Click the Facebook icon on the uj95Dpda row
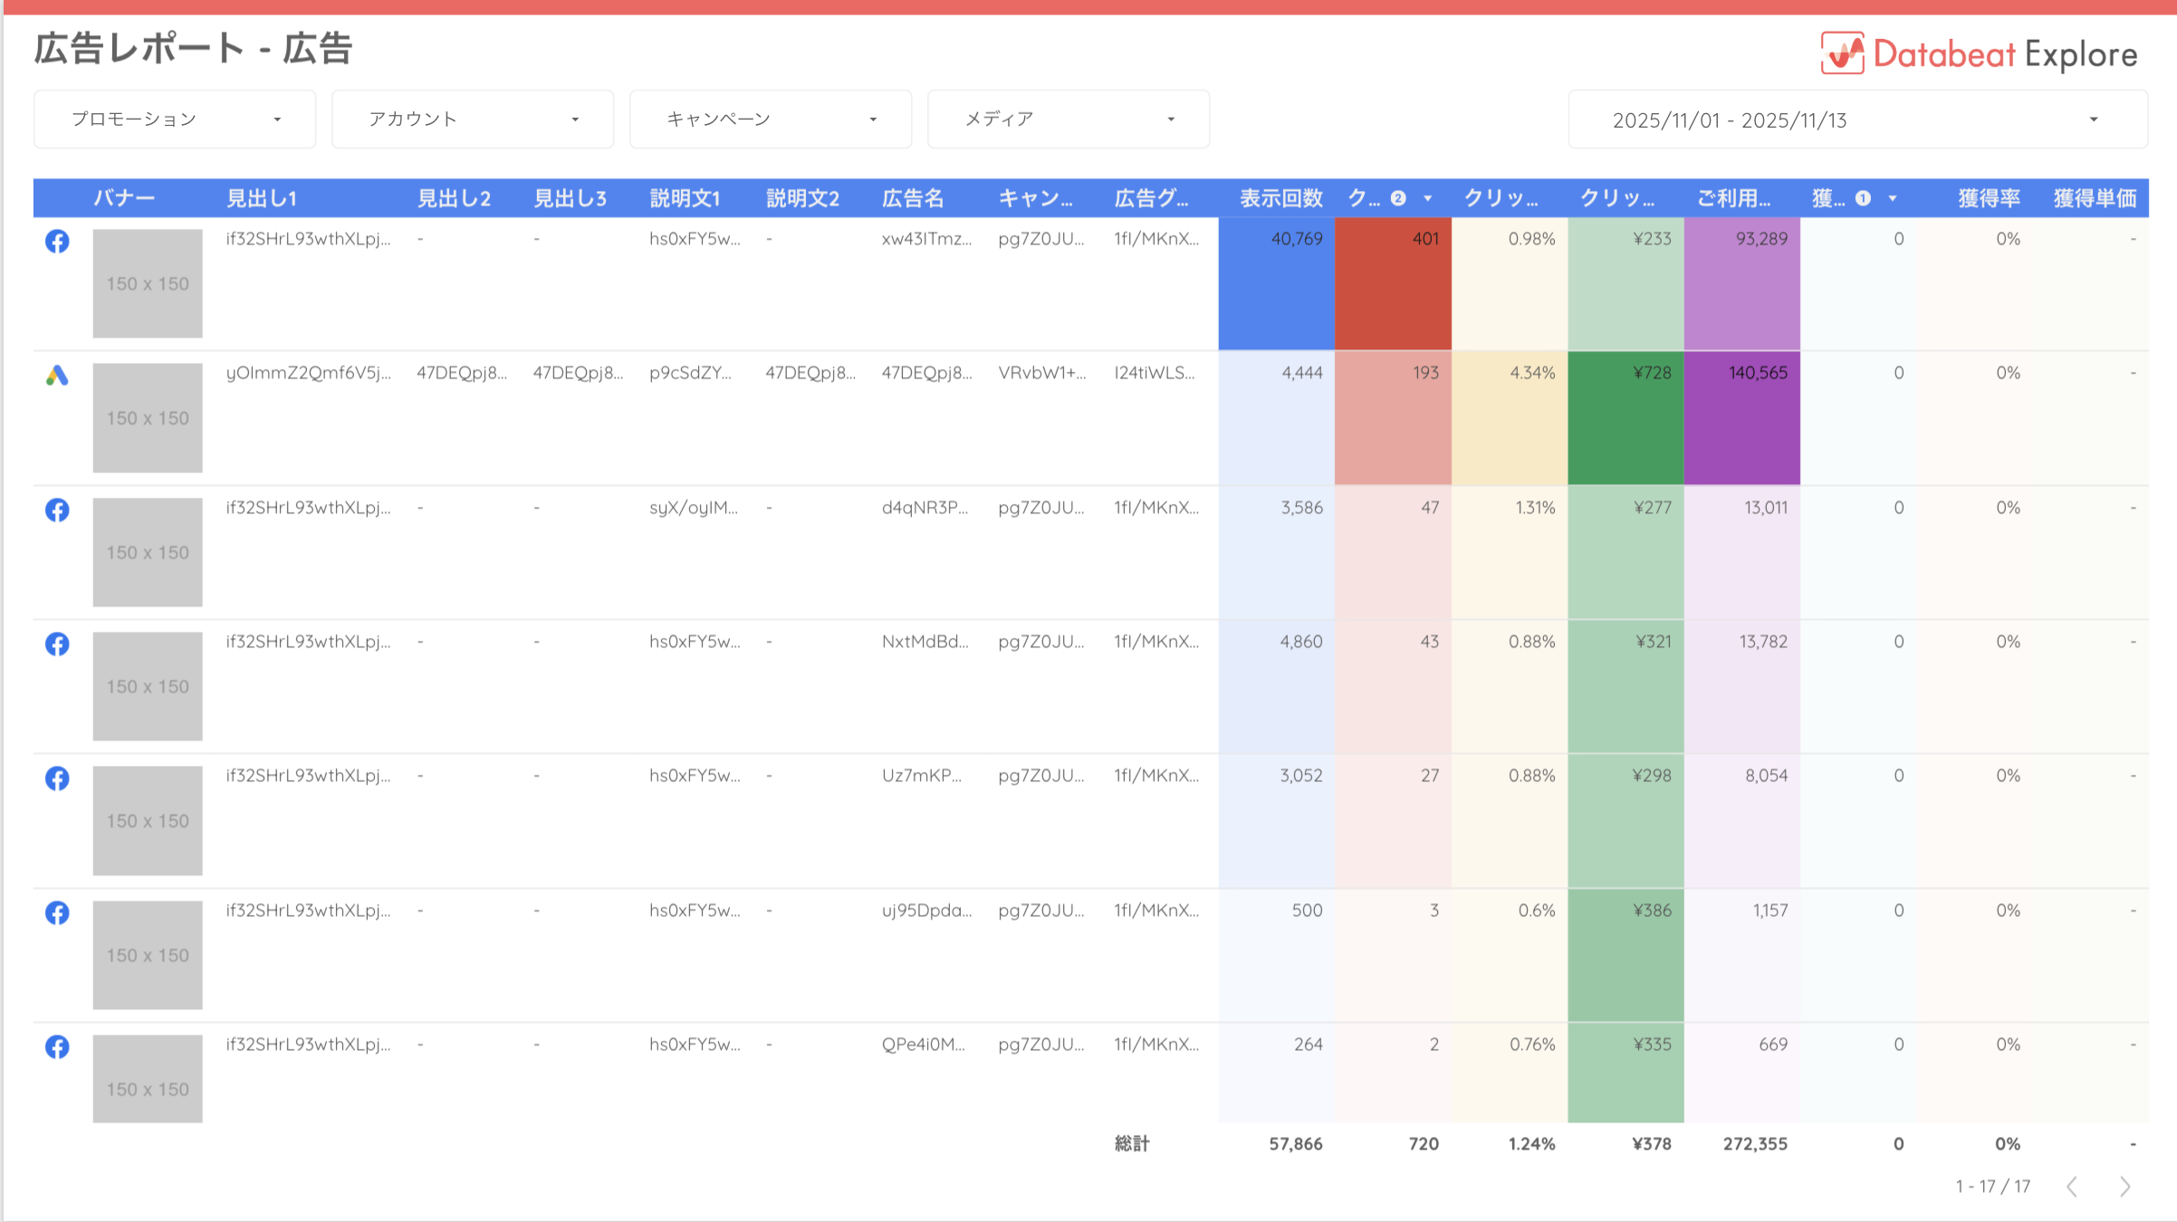The height and width of the screenshot is (1222, 2177). 57,913
